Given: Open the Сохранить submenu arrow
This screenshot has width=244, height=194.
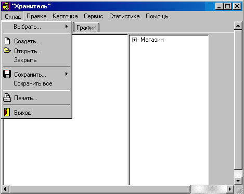Looking at the screenshot, I should [67, 74].
